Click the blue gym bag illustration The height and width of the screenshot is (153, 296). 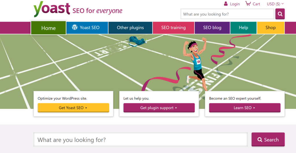(137, 41)
